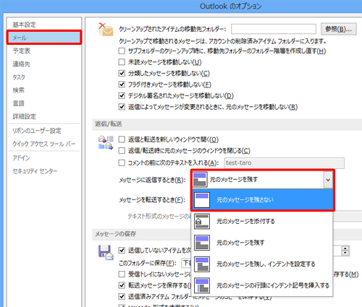Viewport: 362px width, 307px height.
Task: Toggle 送信していないアイテムを自動保存 checkbox
Action: pyautogui.click(x=122, y=251)
